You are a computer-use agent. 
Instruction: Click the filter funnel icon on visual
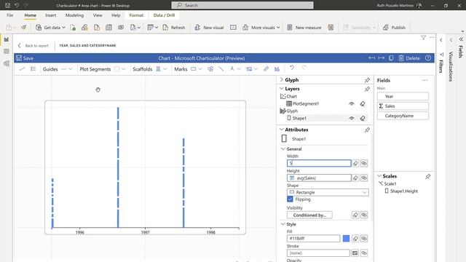coord(423,38)
